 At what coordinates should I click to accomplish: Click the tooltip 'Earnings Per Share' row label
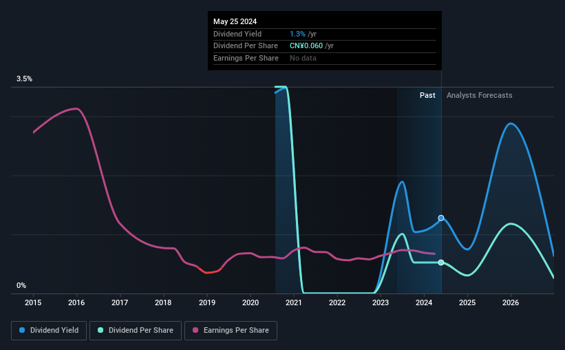[246, 58]
